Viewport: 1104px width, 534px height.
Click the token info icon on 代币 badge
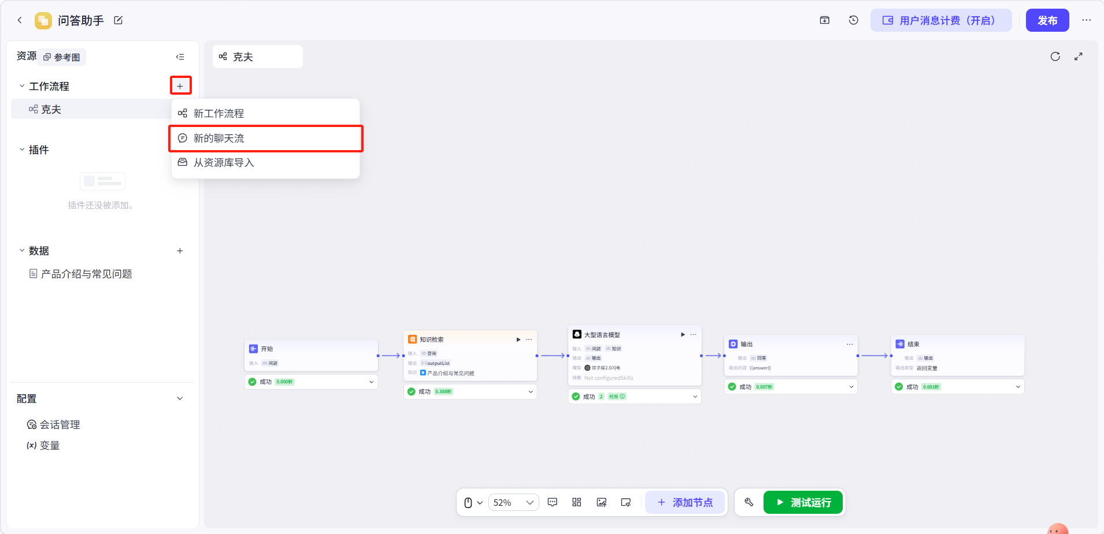click(623, 397)
